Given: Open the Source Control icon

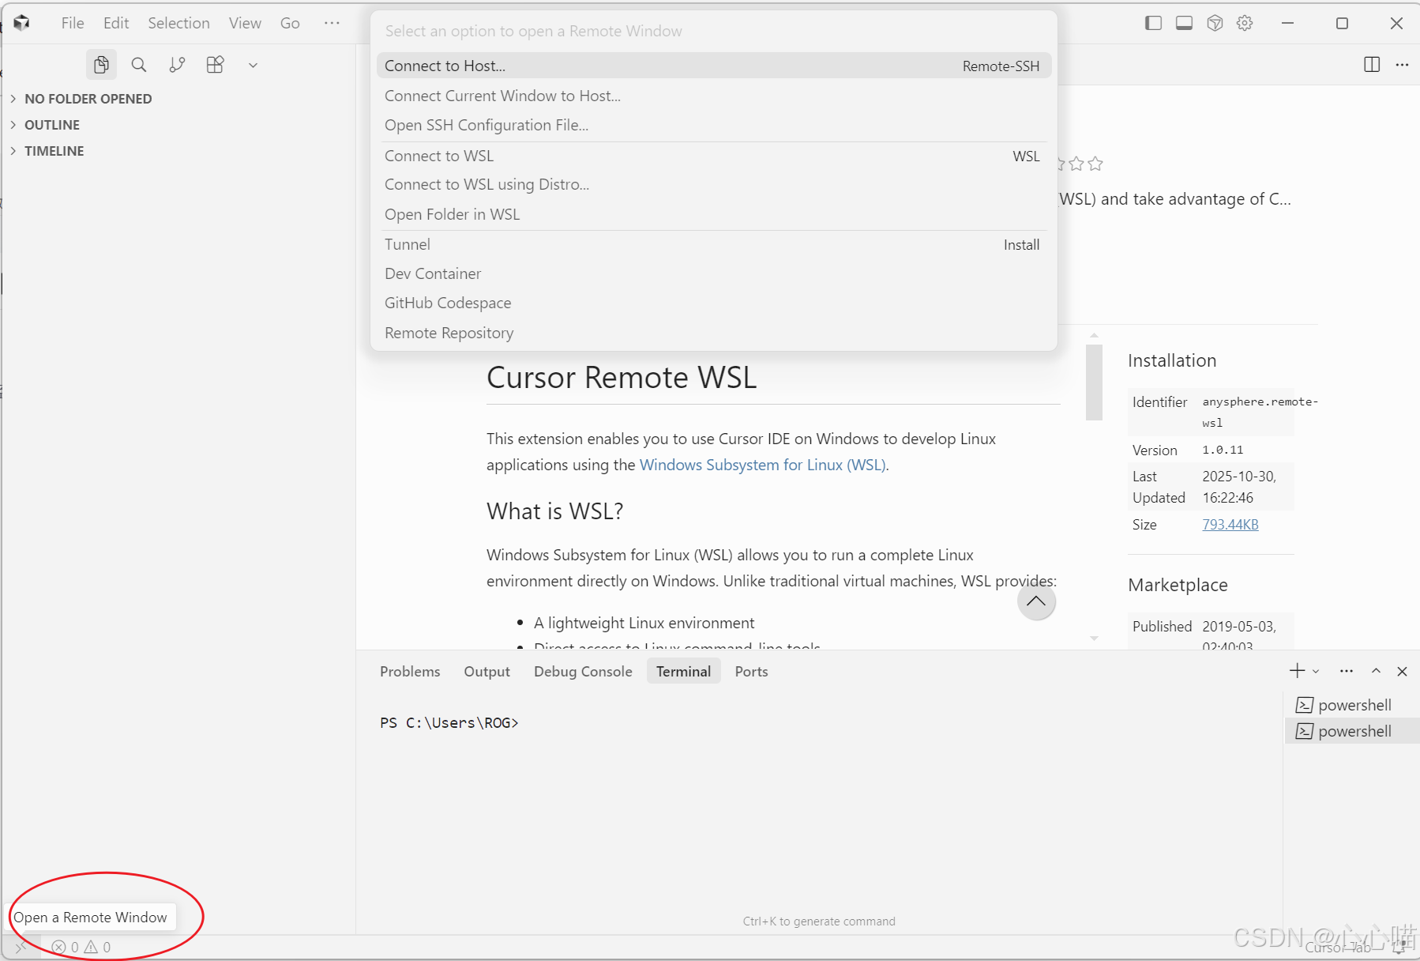Looking at the screenshot, I should point(177,65).
